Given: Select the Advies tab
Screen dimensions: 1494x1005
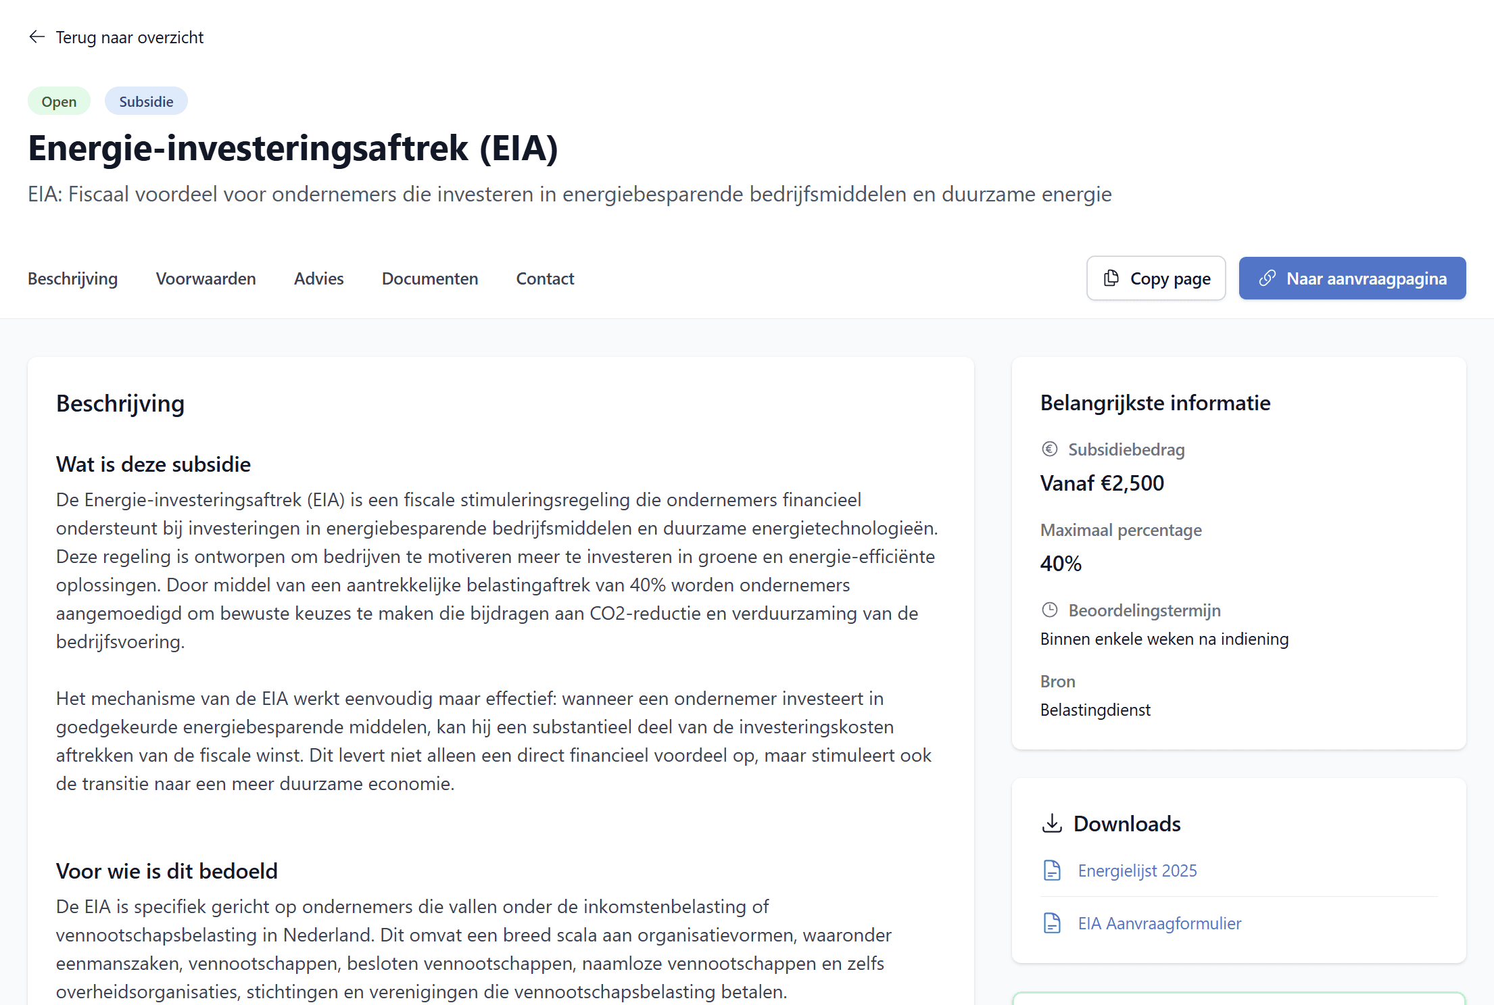Looking at the screenshot, I should click(x=318, y=278).
